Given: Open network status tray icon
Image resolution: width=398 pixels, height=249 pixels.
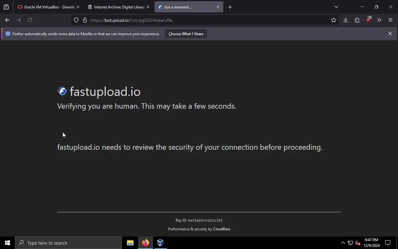Looking at the screenshot, I should coord(350,243).
